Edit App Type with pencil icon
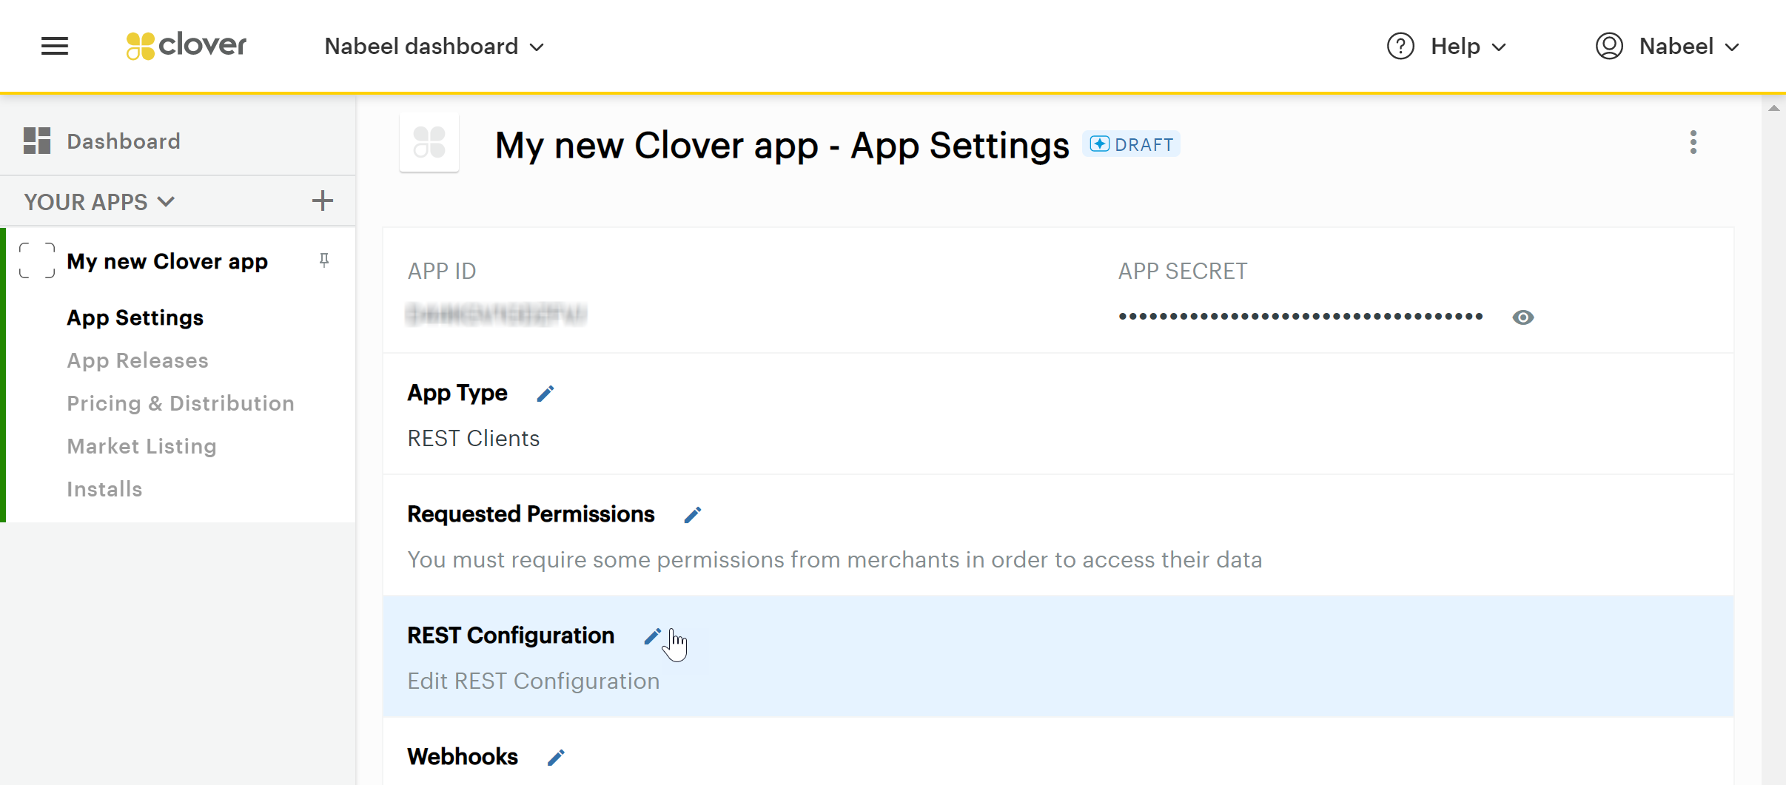 [x=545, y=394]
